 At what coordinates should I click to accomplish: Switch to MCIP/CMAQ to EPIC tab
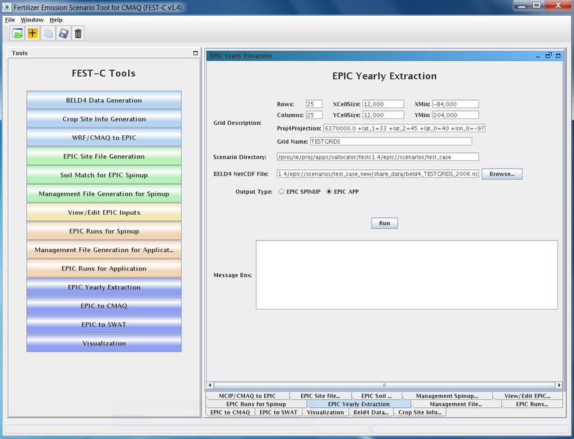[248, 396]
